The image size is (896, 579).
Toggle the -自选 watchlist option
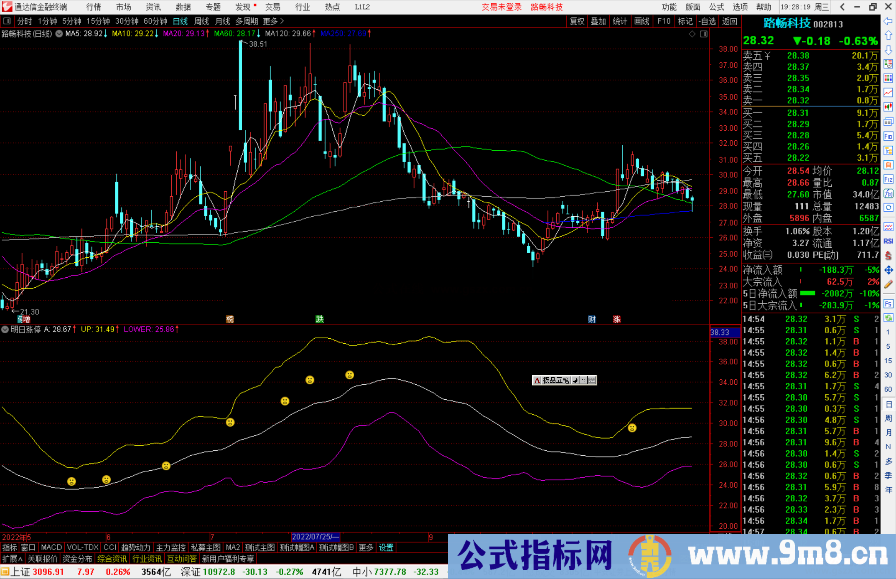click(x=708, y=21)
